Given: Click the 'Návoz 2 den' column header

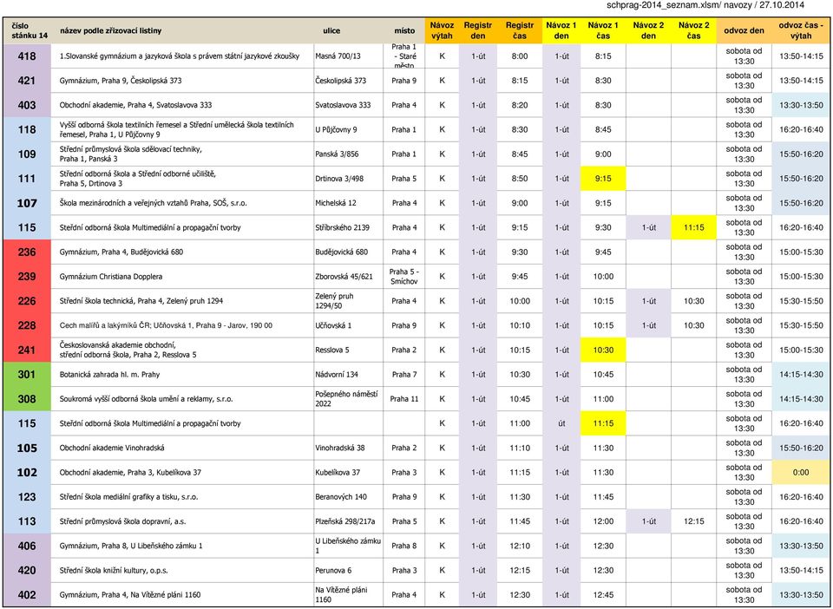Looking at the screenshot, I should (x=648, y=30).
